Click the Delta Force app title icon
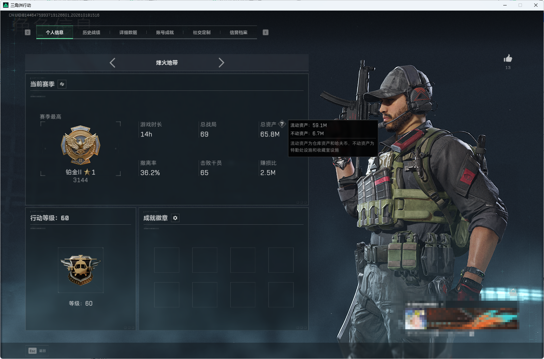The width and height of the screenshot is (544, 359). click(6, 5)
